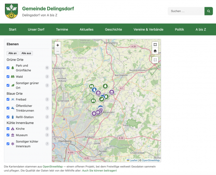
Task: Click the Leaflet attribution link
Action: click(134, 160)
